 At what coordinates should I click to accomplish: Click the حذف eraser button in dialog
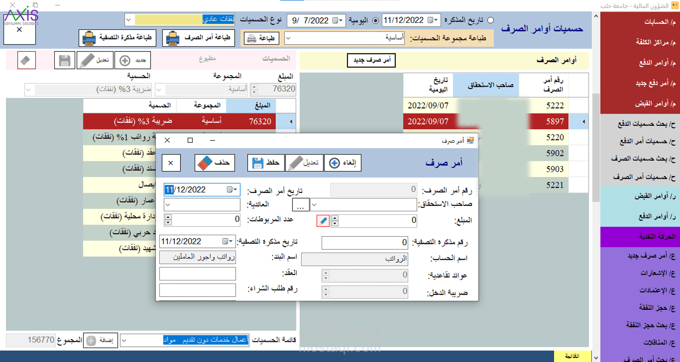click(x=214, y=163)
